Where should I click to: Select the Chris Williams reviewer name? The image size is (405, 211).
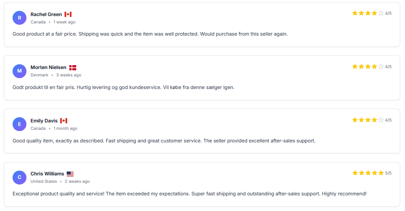47,174
